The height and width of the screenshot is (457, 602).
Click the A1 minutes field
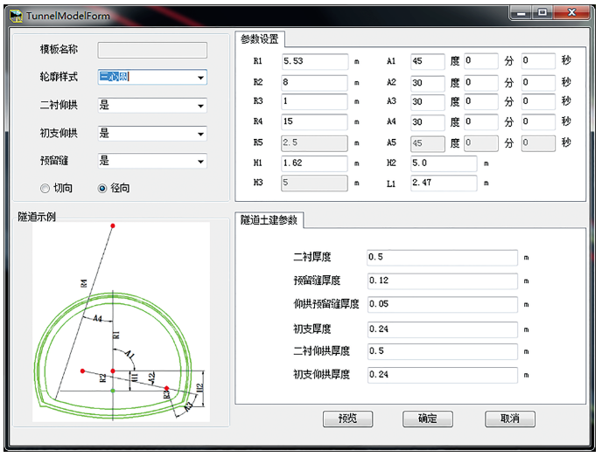(481, 60)
